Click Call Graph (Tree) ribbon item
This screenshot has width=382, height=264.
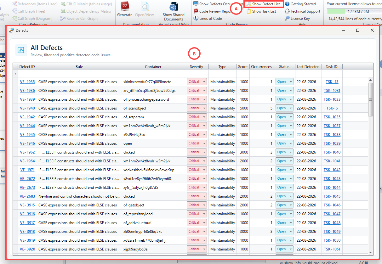tap(28, 11)
